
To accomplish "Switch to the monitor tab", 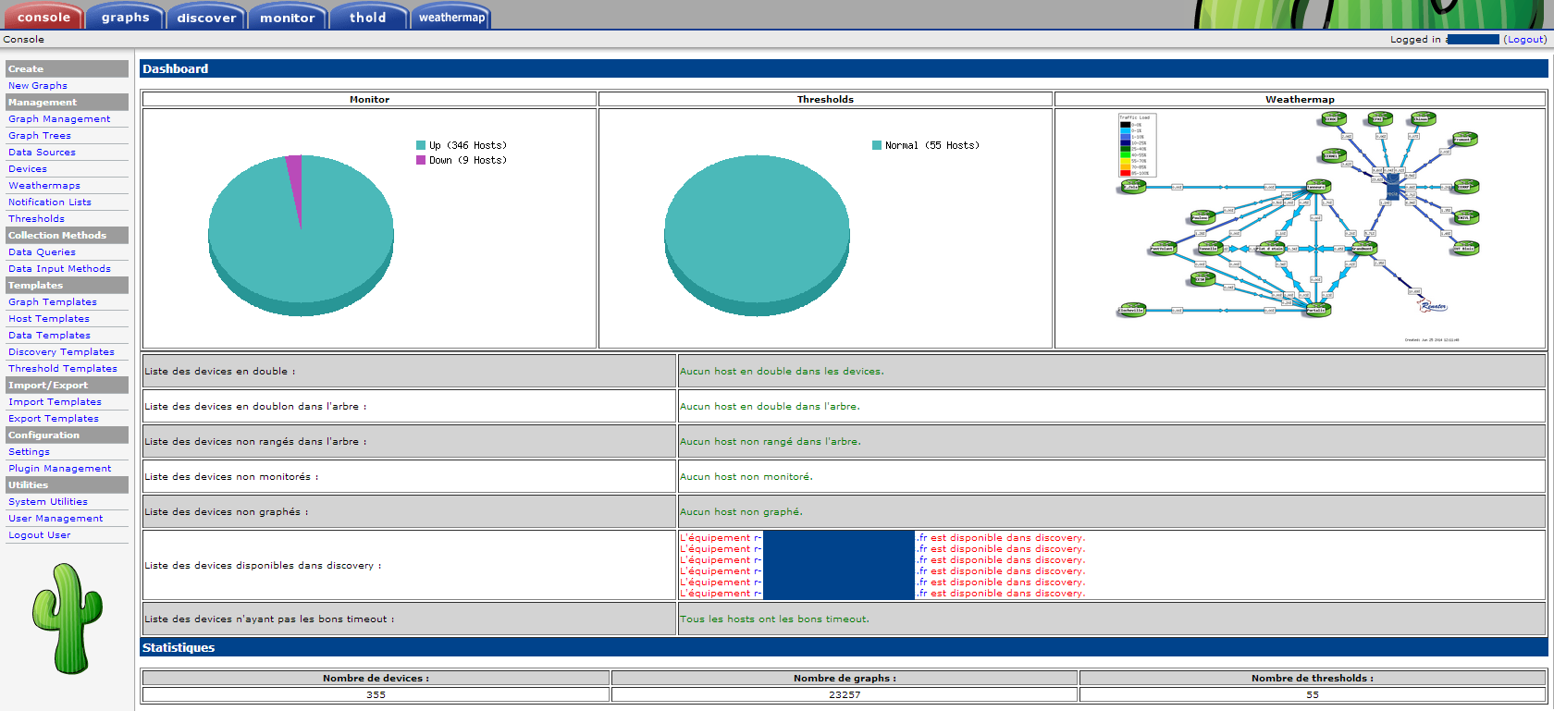I will click(x=287, y=17).
